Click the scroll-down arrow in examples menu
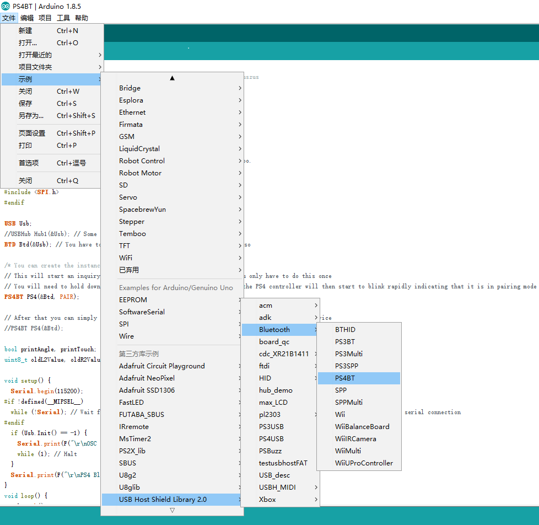539x525 pixels. [172, 511]
